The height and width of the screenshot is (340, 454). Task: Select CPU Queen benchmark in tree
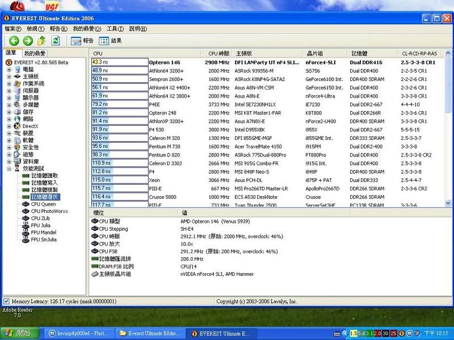click(x=43, y=204)
